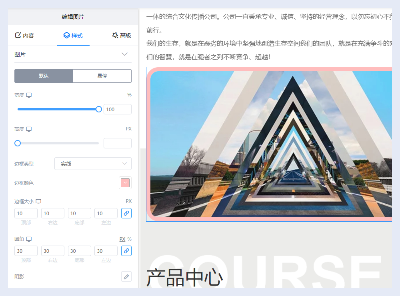Click the link icon beside border size fields
The width and height of the screenshot is (400, 296).
point(126,213)
